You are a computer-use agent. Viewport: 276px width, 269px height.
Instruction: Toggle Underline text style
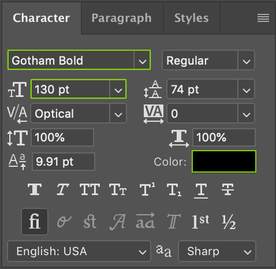coord(201,190)
